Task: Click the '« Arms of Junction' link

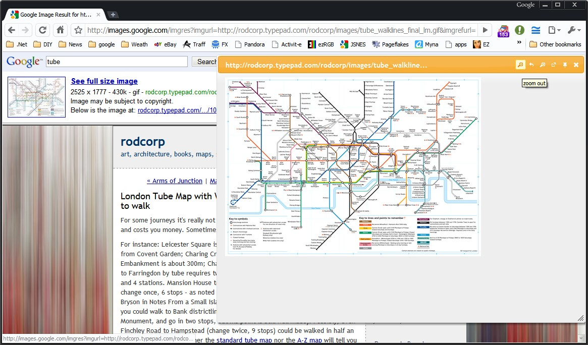Action: click(174, 181)
